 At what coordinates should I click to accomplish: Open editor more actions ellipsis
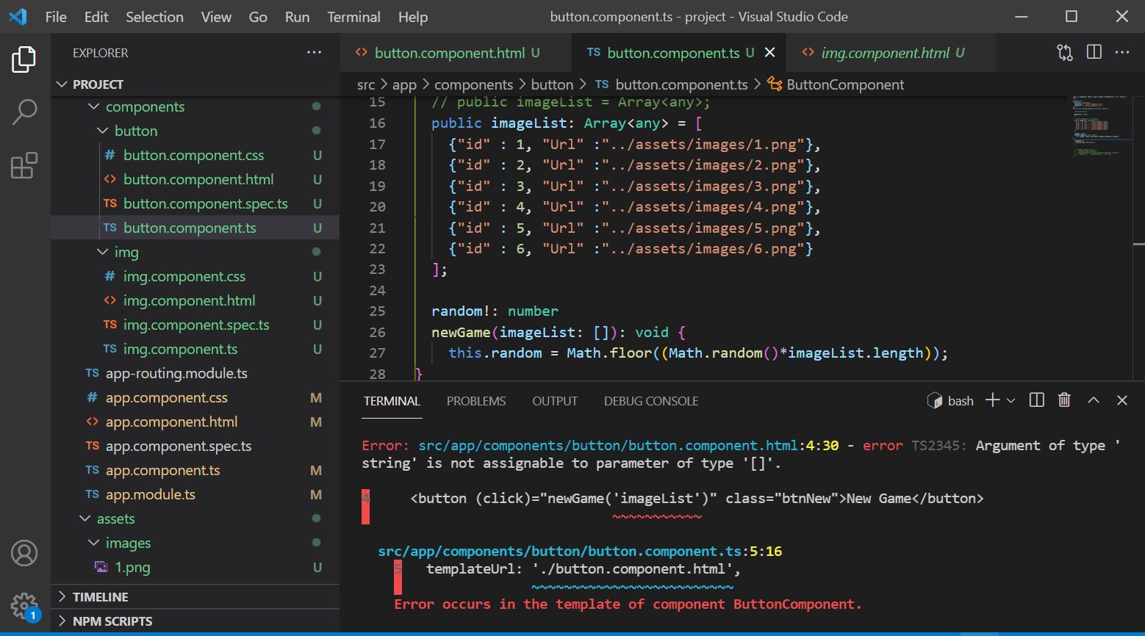point(1122,52)
